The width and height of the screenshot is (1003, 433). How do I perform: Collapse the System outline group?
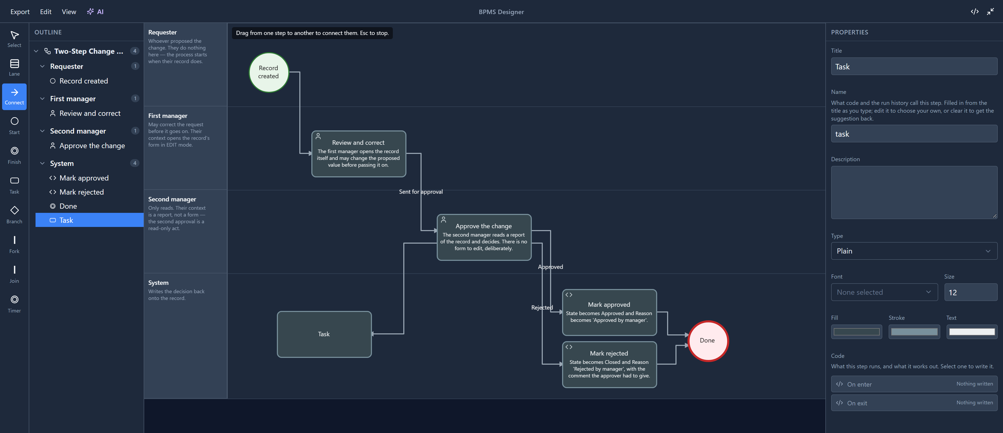tap(42, 163)
